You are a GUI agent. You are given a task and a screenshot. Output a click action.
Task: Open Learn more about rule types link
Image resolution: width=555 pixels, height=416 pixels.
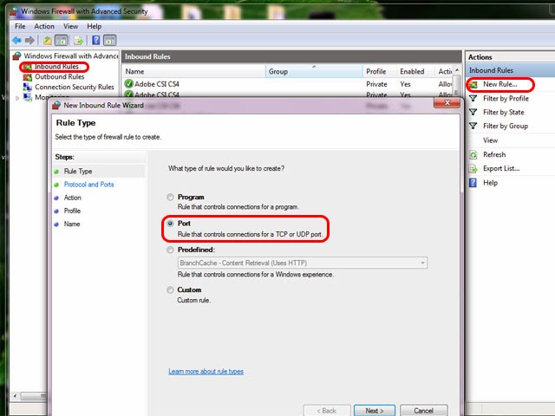[206, 372]
